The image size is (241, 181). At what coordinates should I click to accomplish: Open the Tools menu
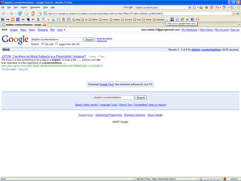click(45, 8)
